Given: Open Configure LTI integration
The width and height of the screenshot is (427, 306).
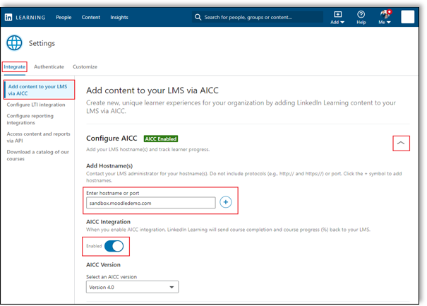Looking at the screenshot, I should pyautogui.click(x=36, y=105).
